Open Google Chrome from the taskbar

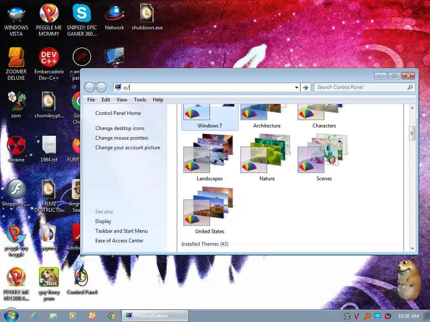pyautogui.click(x=111, y=316)
